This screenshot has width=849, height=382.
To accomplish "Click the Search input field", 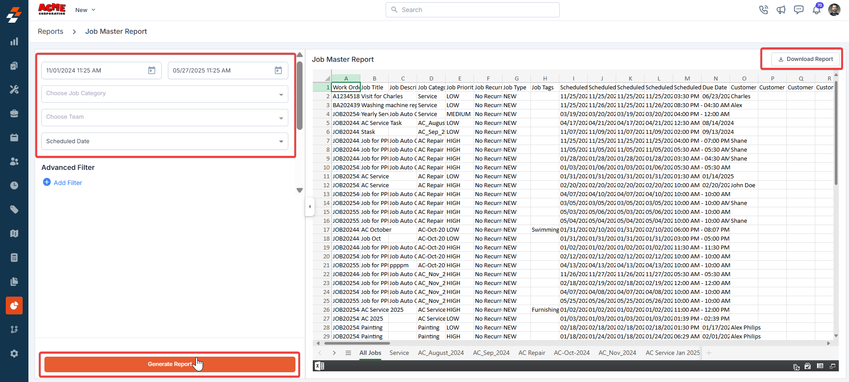I will [472, 10].
